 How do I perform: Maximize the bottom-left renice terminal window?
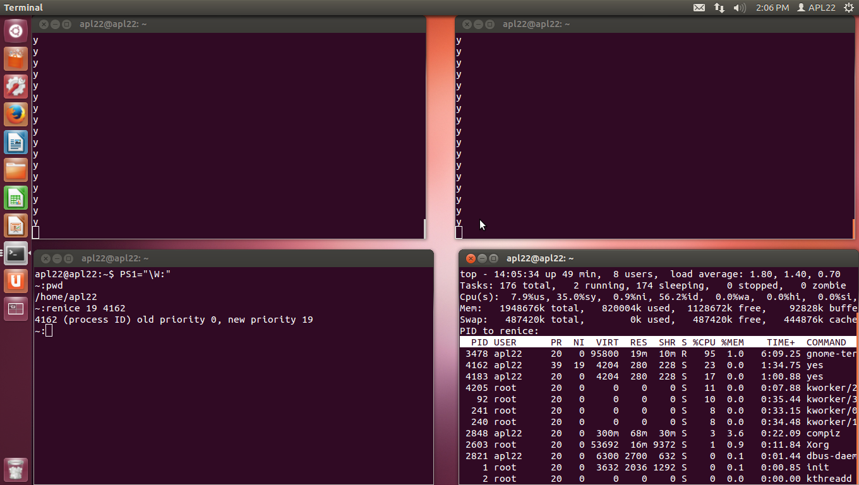[68, 258]
